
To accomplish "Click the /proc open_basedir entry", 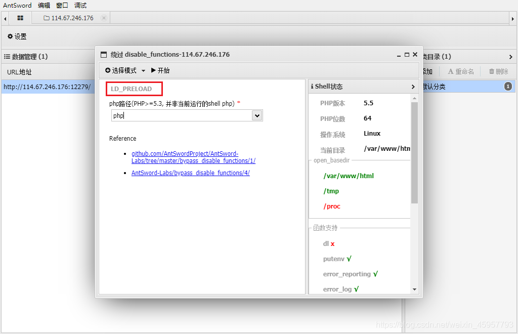I will click(x=332, y=206).
